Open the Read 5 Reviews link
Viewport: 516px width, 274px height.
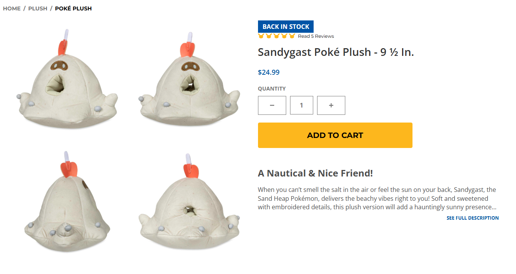[x=316, y=36]
